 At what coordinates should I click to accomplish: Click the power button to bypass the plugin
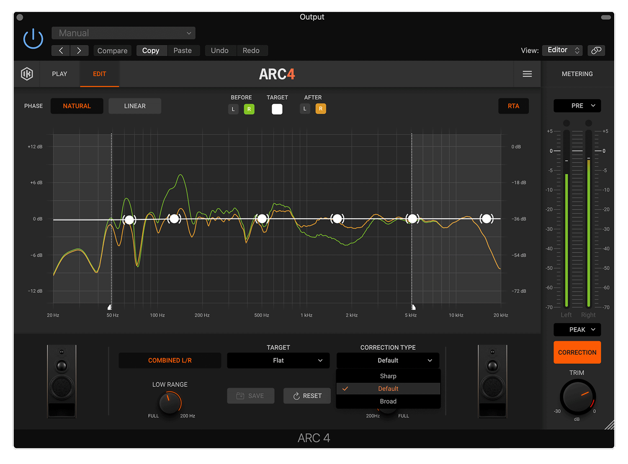click(33, 38)
